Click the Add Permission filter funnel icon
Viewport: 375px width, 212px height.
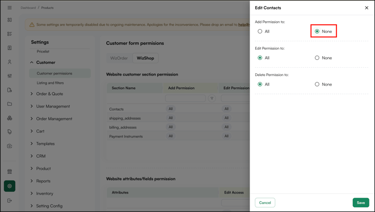(x=212, y=98)
